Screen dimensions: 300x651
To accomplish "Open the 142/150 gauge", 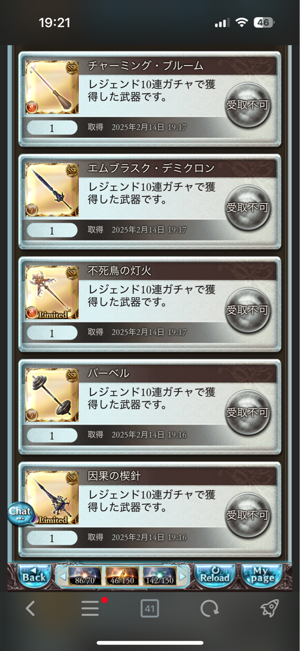I will pyautogui.click(x=159, y=576).
